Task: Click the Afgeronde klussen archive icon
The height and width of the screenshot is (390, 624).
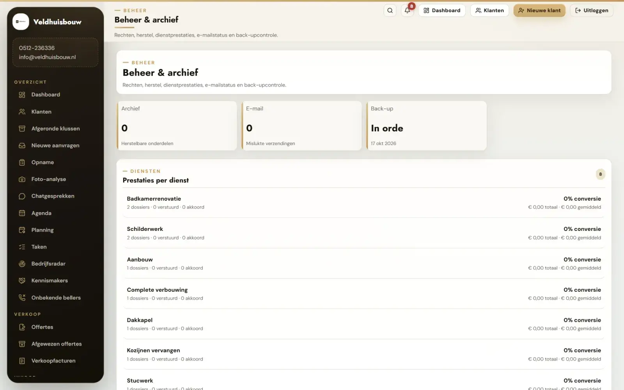Action: (22, 129)
